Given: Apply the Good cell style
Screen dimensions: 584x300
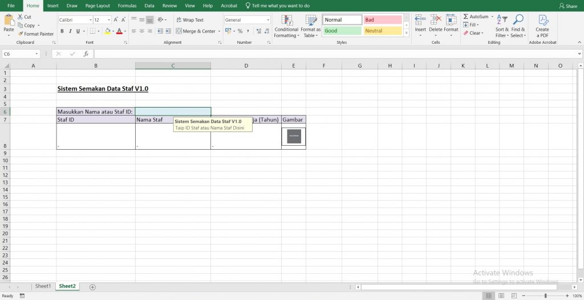Looking at the screenshot, I should [x=342, y=31].
